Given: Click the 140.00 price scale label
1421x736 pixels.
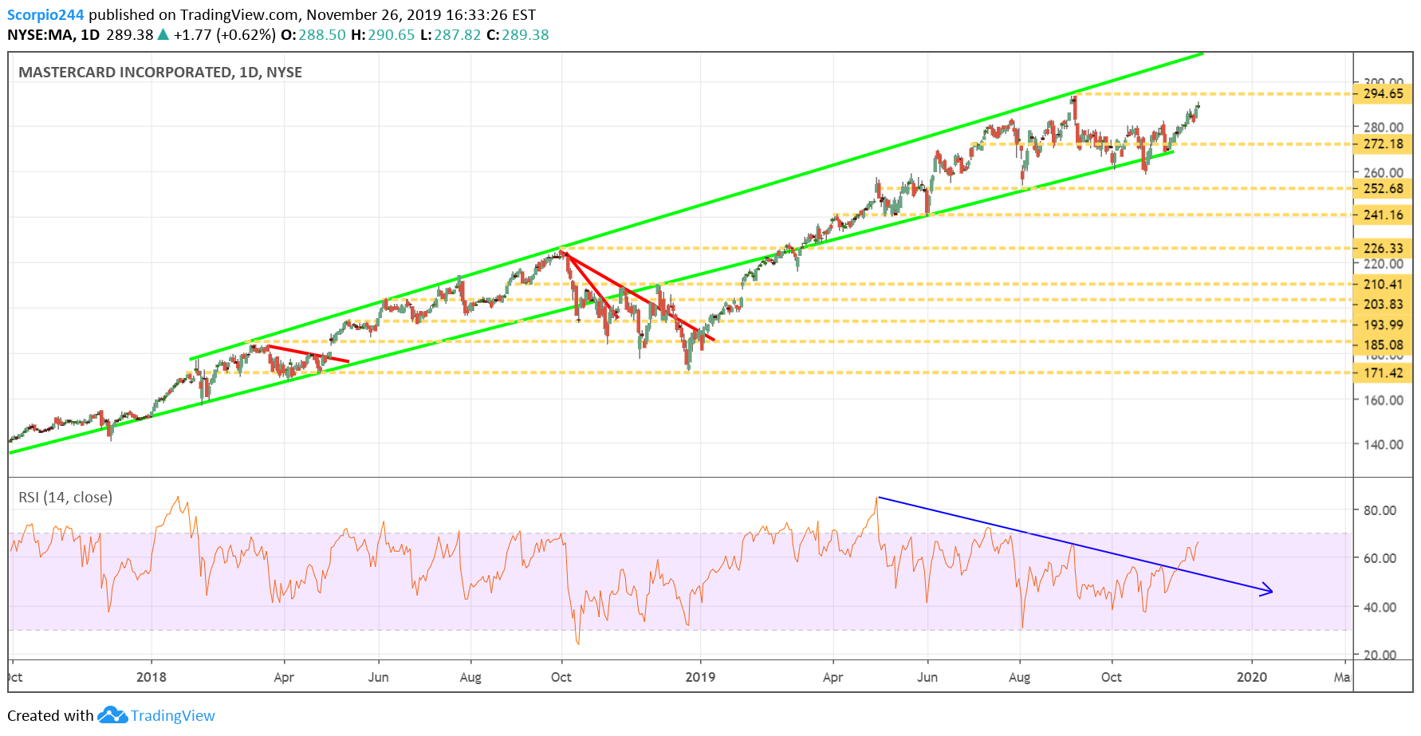Looking at the screenshot, I should [x=1383, y=445].
